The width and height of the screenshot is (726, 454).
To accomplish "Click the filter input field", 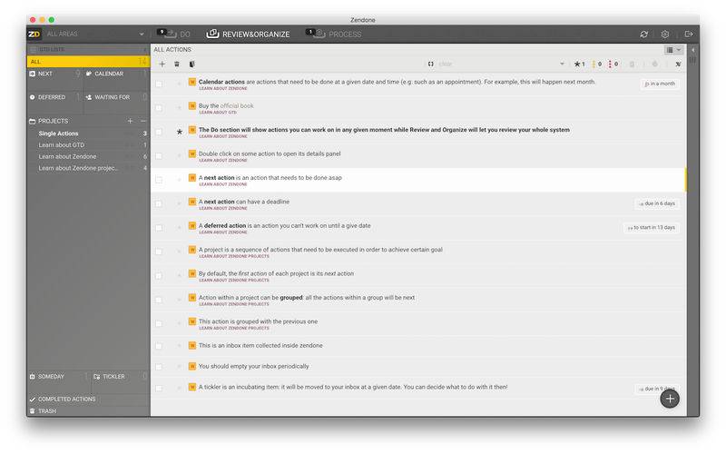I will pos(497,64).
